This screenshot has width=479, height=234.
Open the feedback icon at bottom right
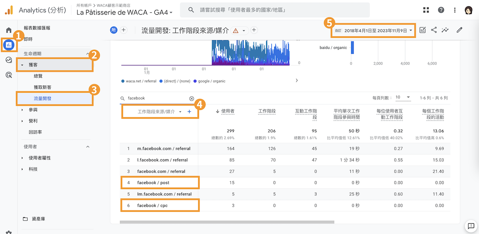[x=471, y=226]
